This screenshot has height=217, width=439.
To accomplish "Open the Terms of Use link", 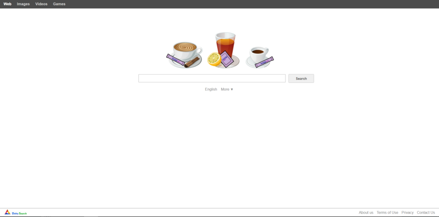I will 387,213.
